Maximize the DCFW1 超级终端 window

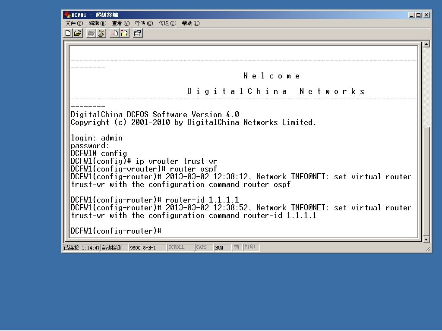[418, 15]
